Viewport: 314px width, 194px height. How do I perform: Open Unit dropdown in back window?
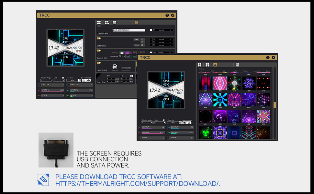59,81
